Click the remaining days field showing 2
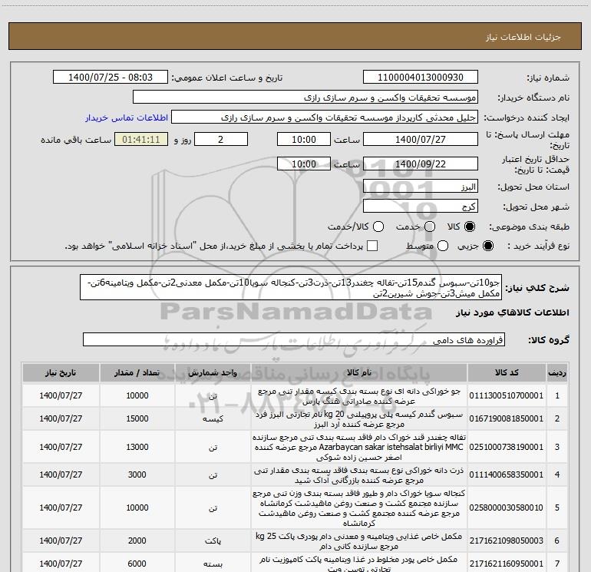 [221, 139]
